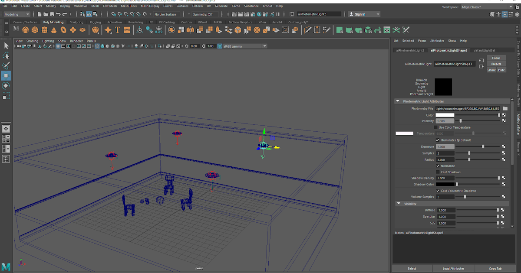Enable wireframe shading icon in viewport toolbar

(96, 45)
